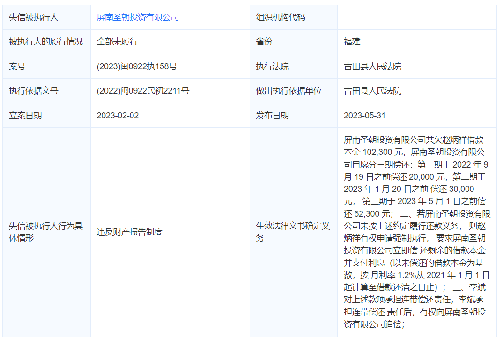Click the 被执行人的履行情况 label

[x=46, y=42]
